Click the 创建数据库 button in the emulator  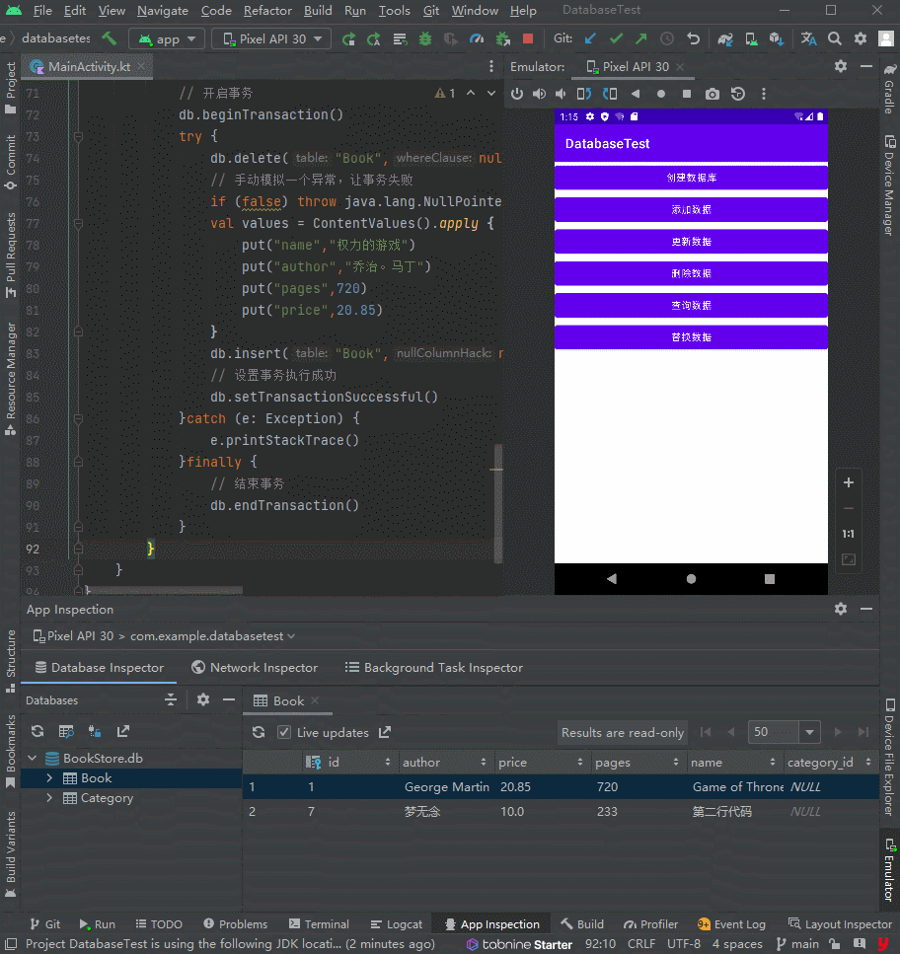(x=691, y=176)
